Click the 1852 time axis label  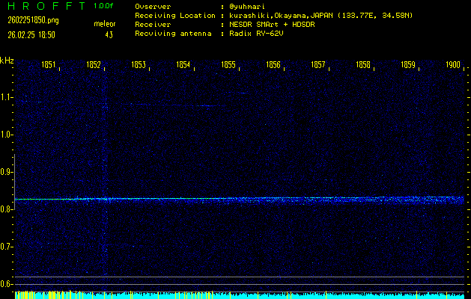(x=94, y=65)
